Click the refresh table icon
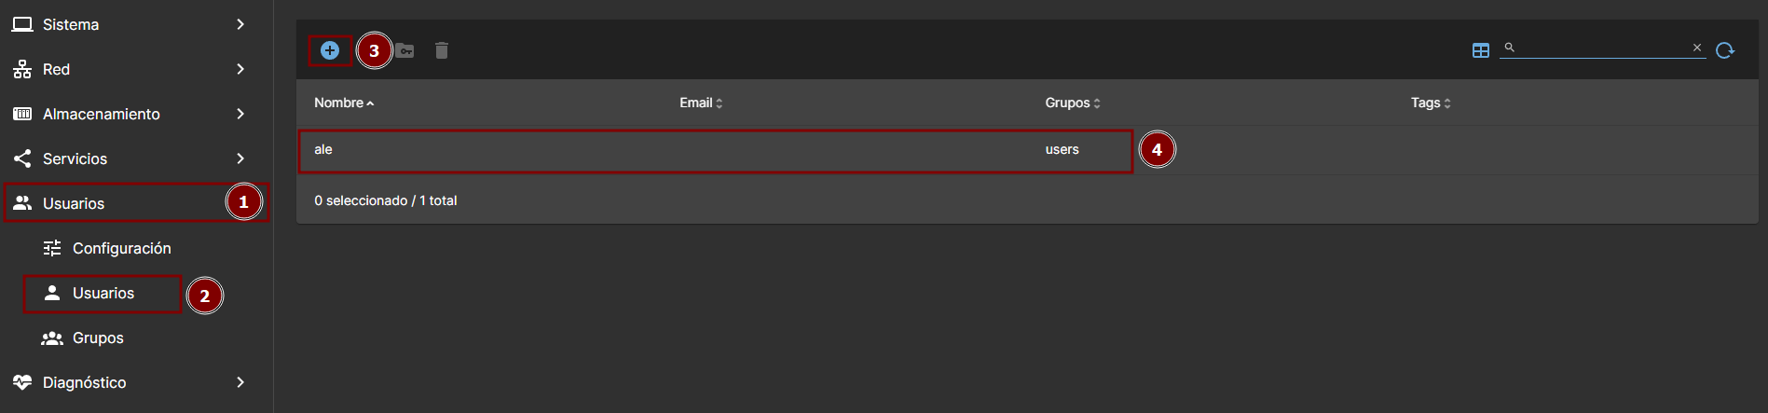Viewport: 1768px width, 413px height. coord(1725,50)
